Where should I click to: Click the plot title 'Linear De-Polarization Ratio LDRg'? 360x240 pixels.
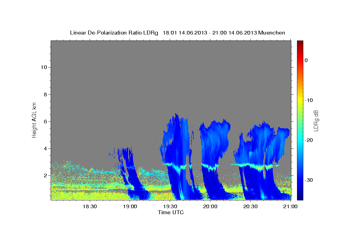click(x=114, y=33)
